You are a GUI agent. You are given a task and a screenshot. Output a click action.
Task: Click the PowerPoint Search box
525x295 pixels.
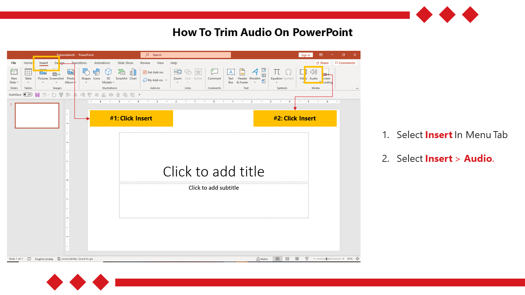click(186, 55)
